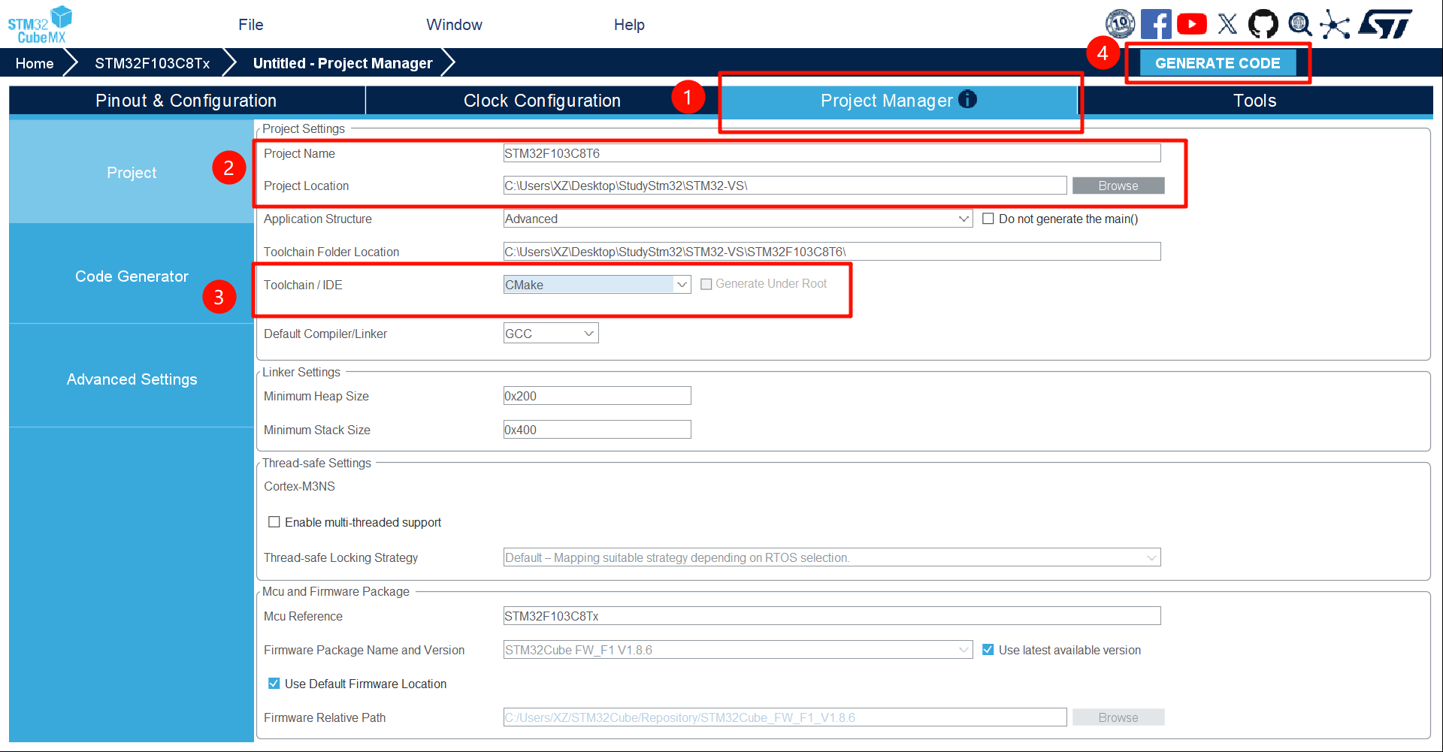1443x752 pixels.
Task: Toggle Generate Under Root checkbox
Action: click(x=706, y=284)
